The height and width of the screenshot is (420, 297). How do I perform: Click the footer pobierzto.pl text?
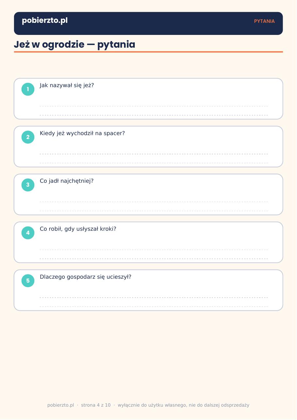point(61,405)
